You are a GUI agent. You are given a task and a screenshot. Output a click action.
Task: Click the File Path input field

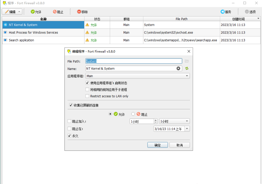click(134, 61)
